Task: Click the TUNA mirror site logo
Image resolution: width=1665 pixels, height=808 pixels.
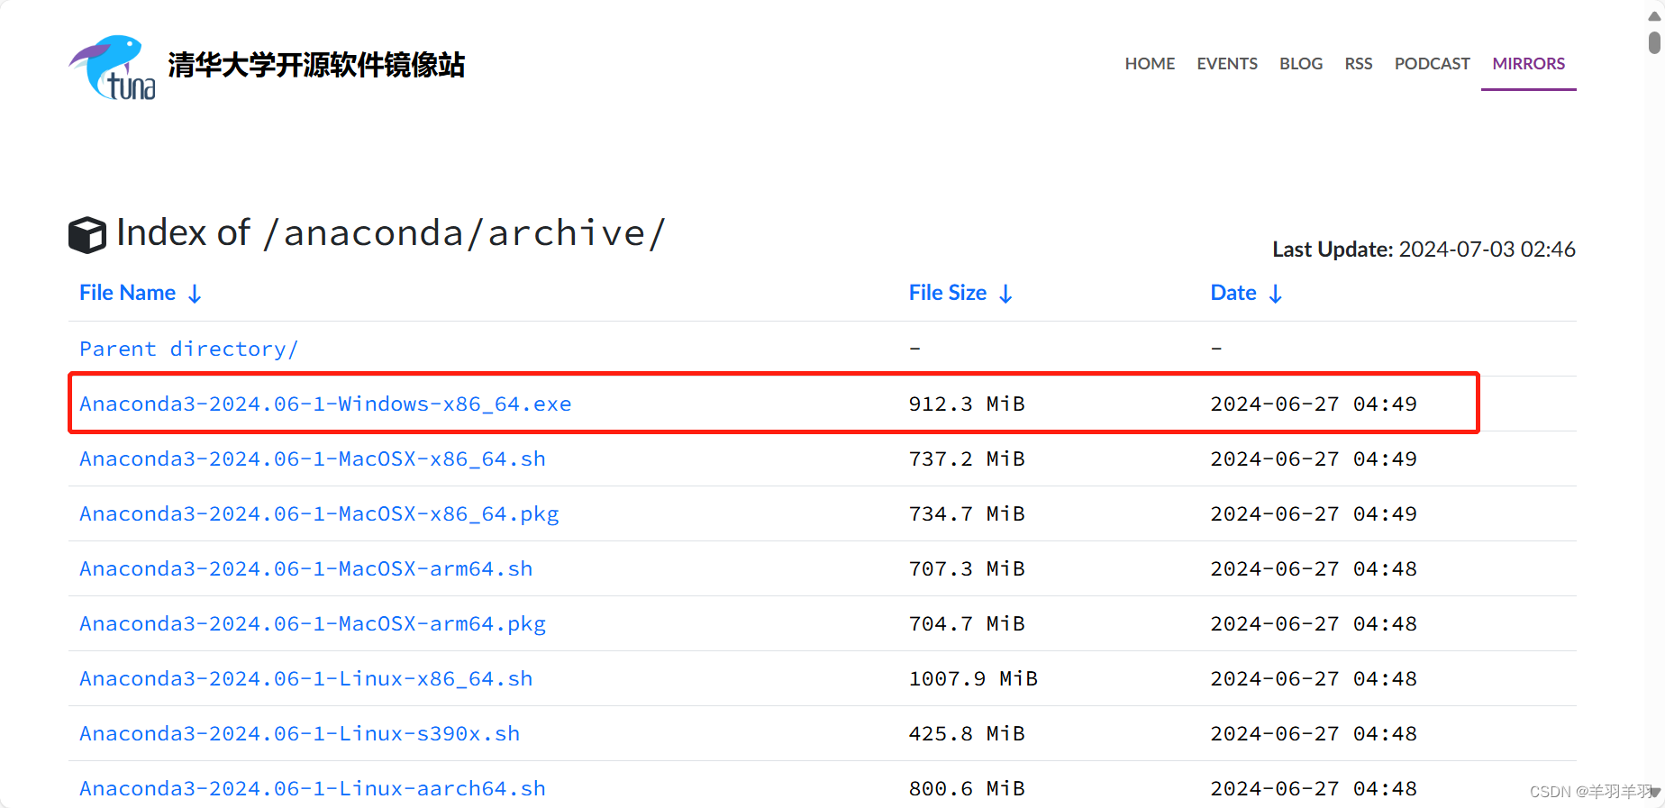Action: 113,68
